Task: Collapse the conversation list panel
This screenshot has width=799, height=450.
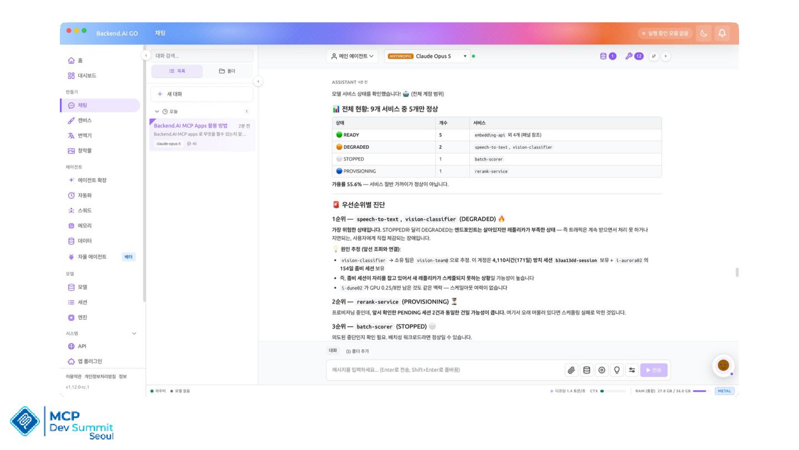Action: point(258,82)
